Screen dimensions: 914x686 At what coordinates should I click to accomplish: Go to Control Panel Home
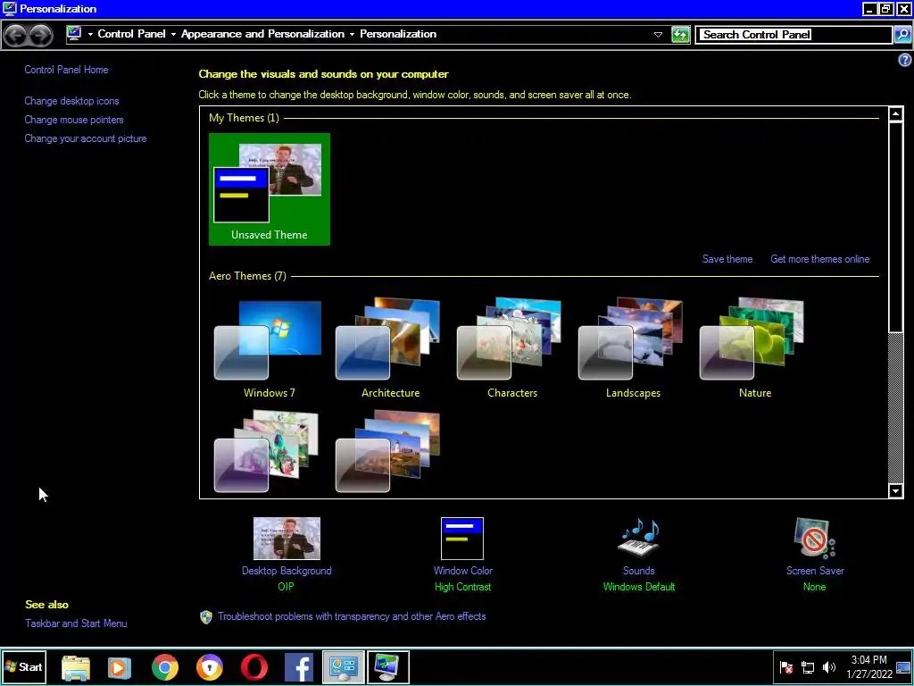pyautogui.click(x=66, y=70)
